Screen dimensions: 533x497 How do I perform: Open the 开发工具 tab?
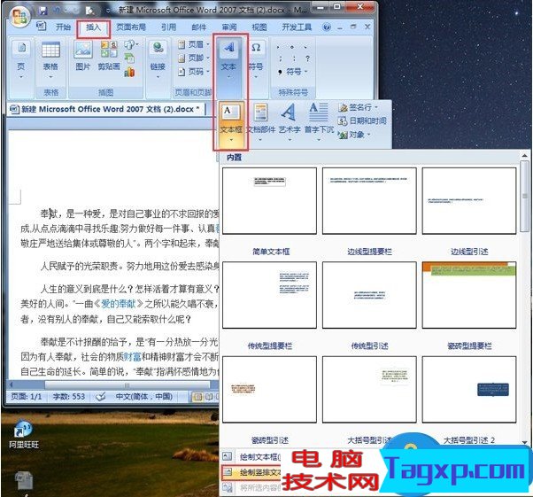click(297, 27)
